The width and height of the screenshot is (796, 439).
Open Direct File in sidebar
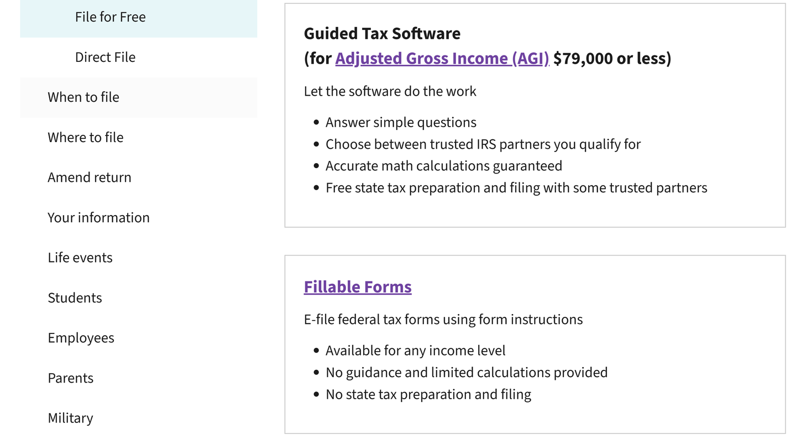coord(138,58)
